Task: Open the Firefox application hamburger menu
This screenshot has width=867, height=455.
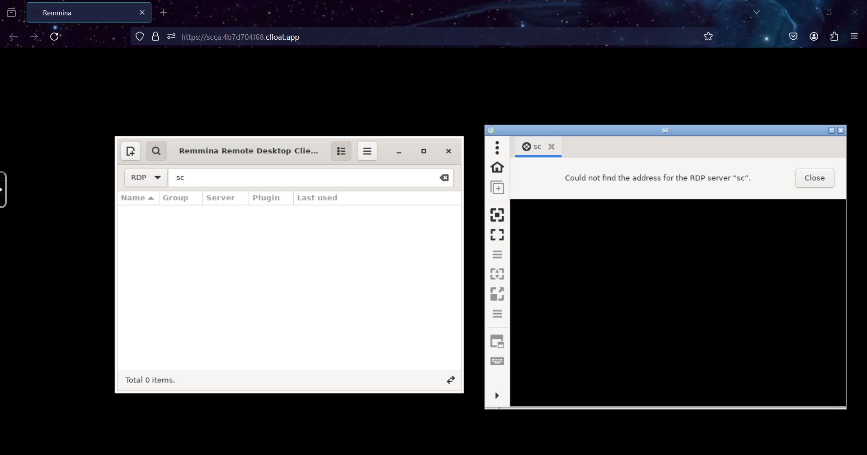Action: click(x=854, y=37)
